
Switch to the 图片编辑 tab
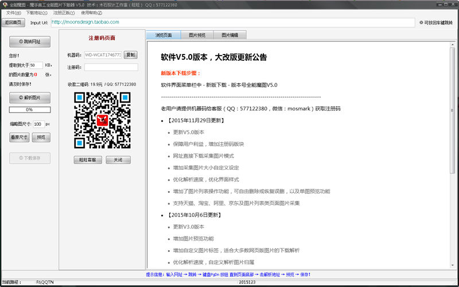click(229, 35)
